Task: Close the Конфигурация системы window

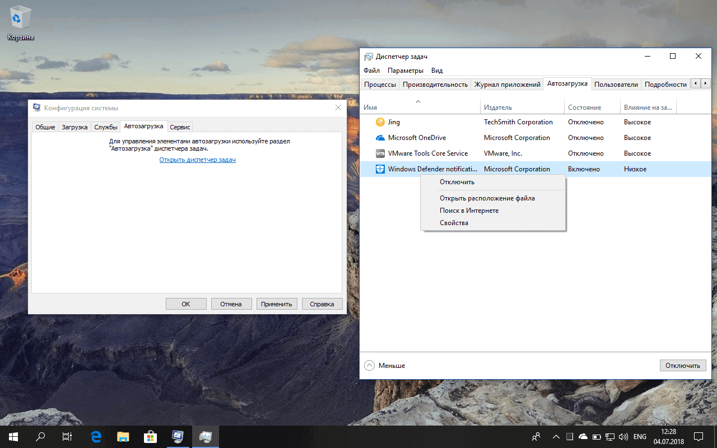Action: point(338,108)
